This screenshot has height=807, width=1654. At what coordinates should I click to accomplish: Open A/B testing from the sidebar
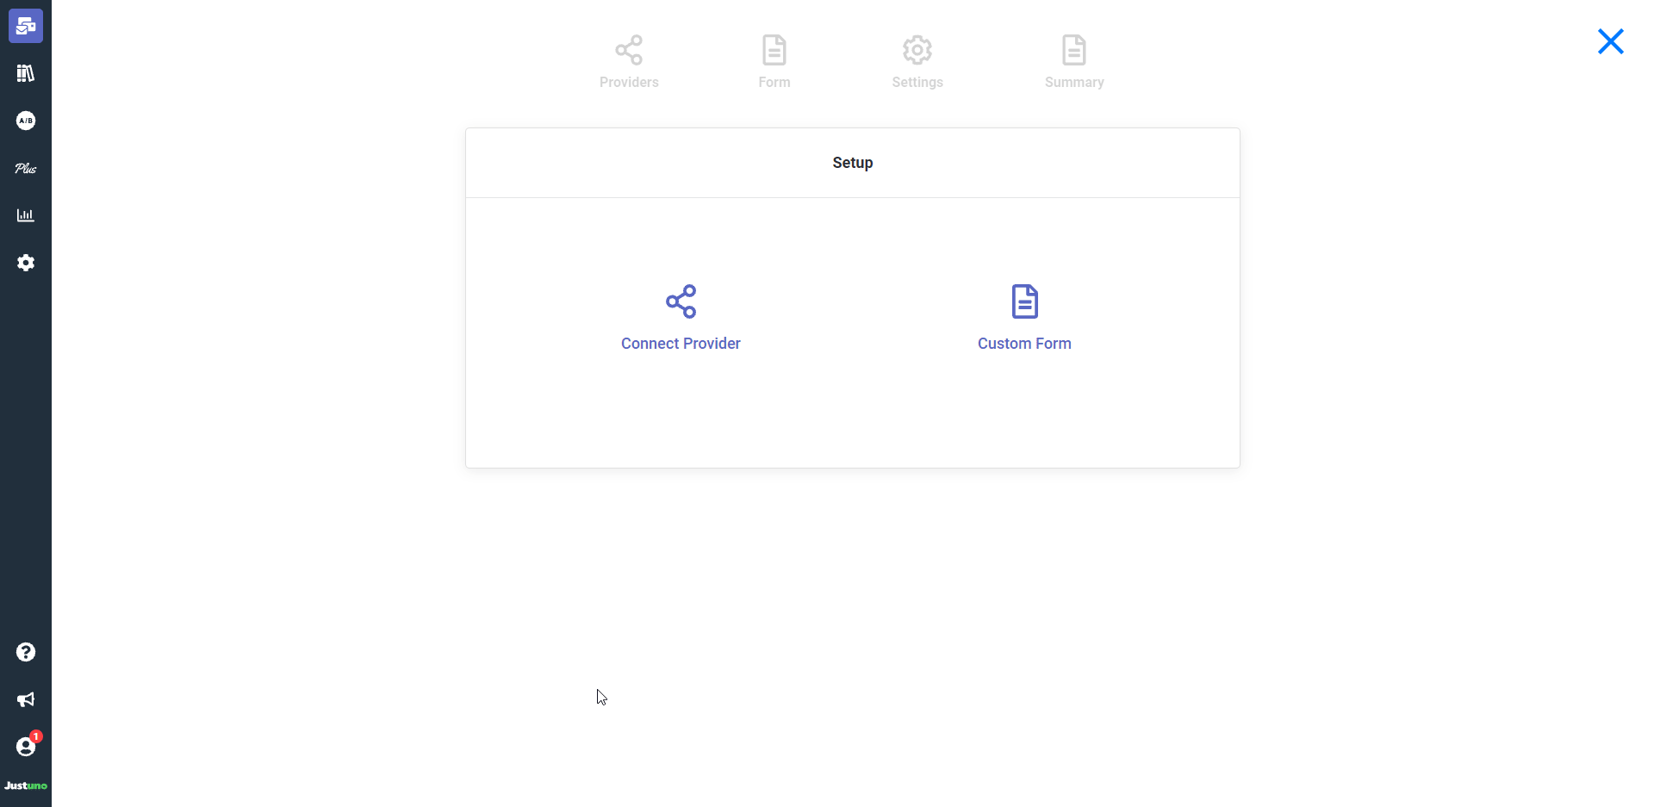26,121
